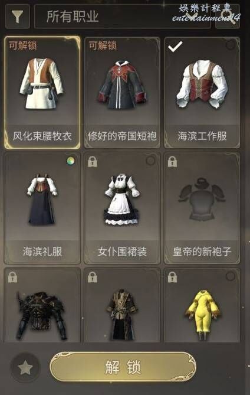Open the 所有职业 job dropdown

[122, 17]
